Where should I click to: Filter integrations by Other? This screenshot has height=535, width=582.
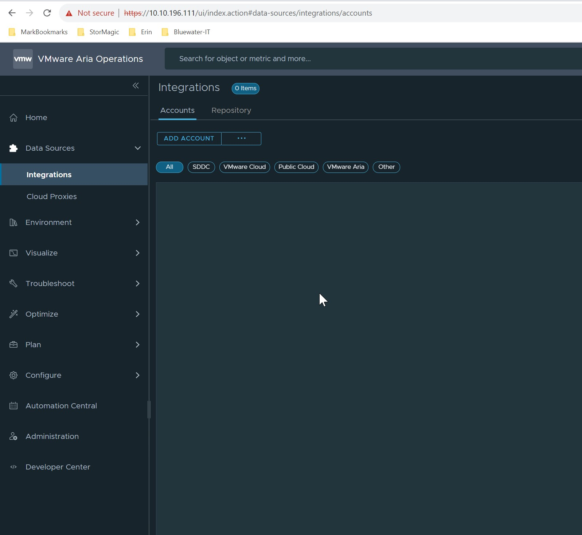point(386,167)
